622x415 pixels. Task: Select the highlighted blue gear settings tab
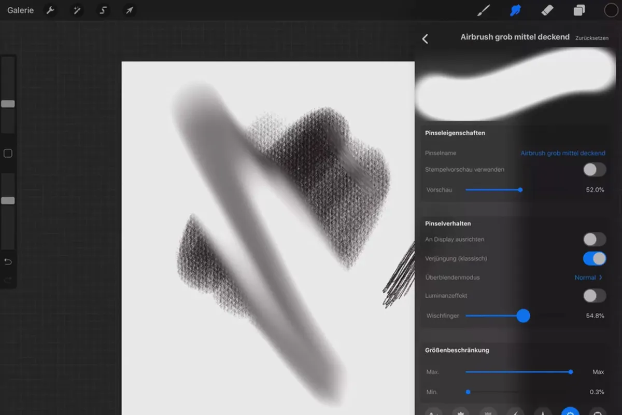pyautogui.click(x=571, y=412)
